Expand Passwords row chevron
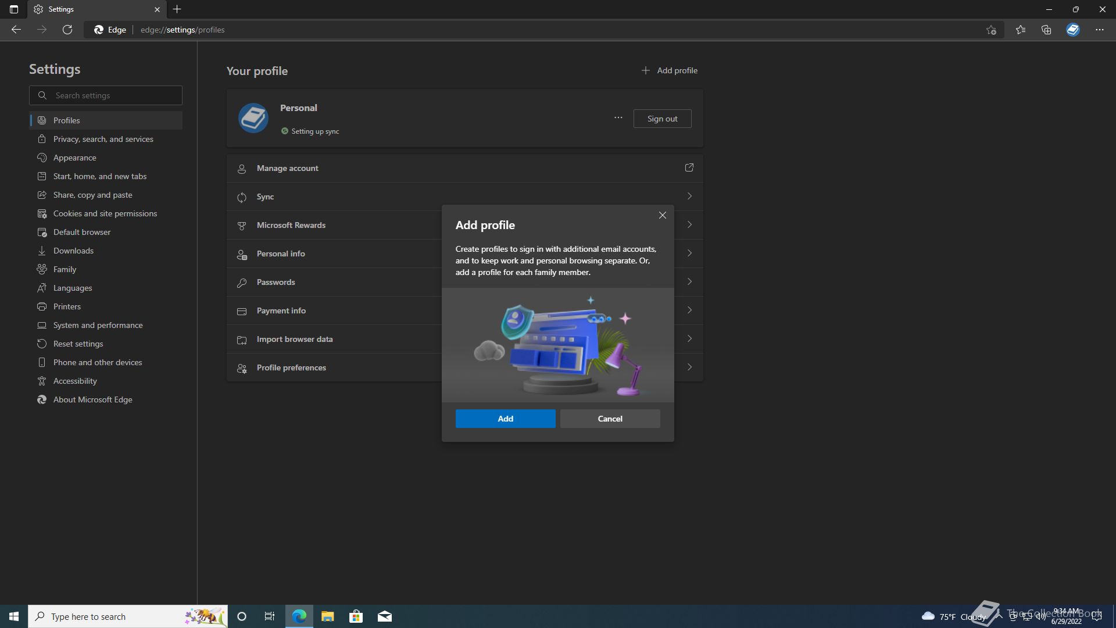 click(x=689, y=282)
